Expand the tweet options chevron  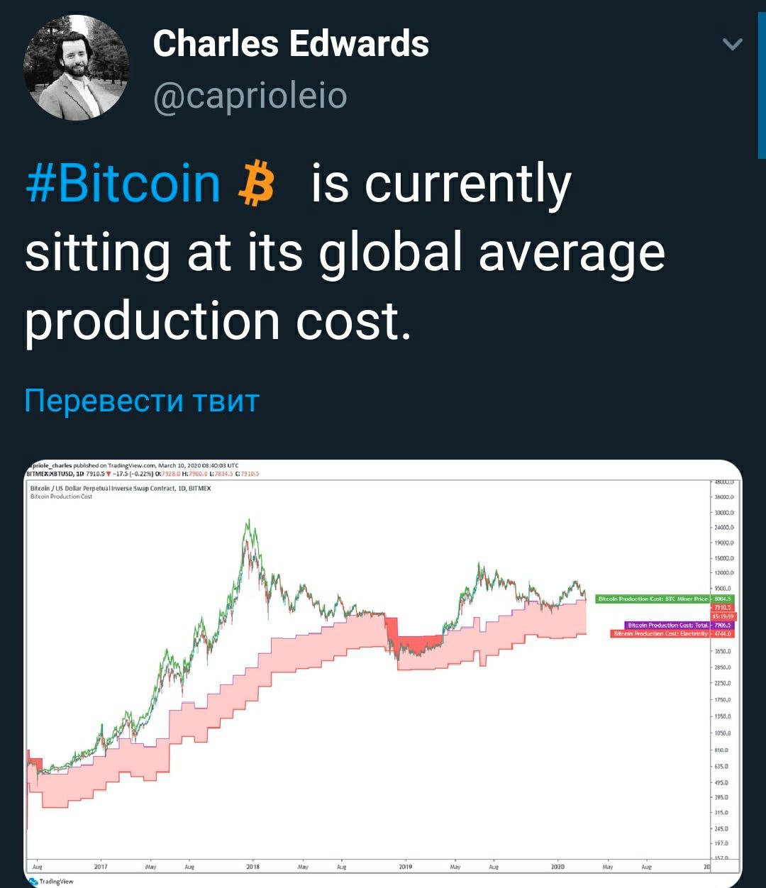coord(732,45)
